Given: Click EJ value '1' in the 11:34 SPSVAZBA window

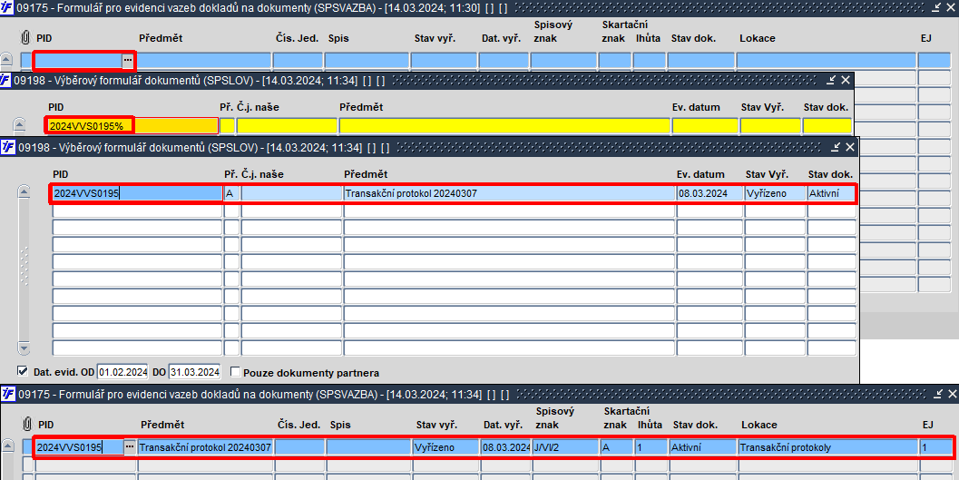Looking at the screenshot, I should [936, 447].
